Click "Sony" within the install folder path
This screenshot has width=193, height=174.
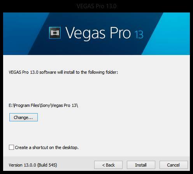(45, 105)
